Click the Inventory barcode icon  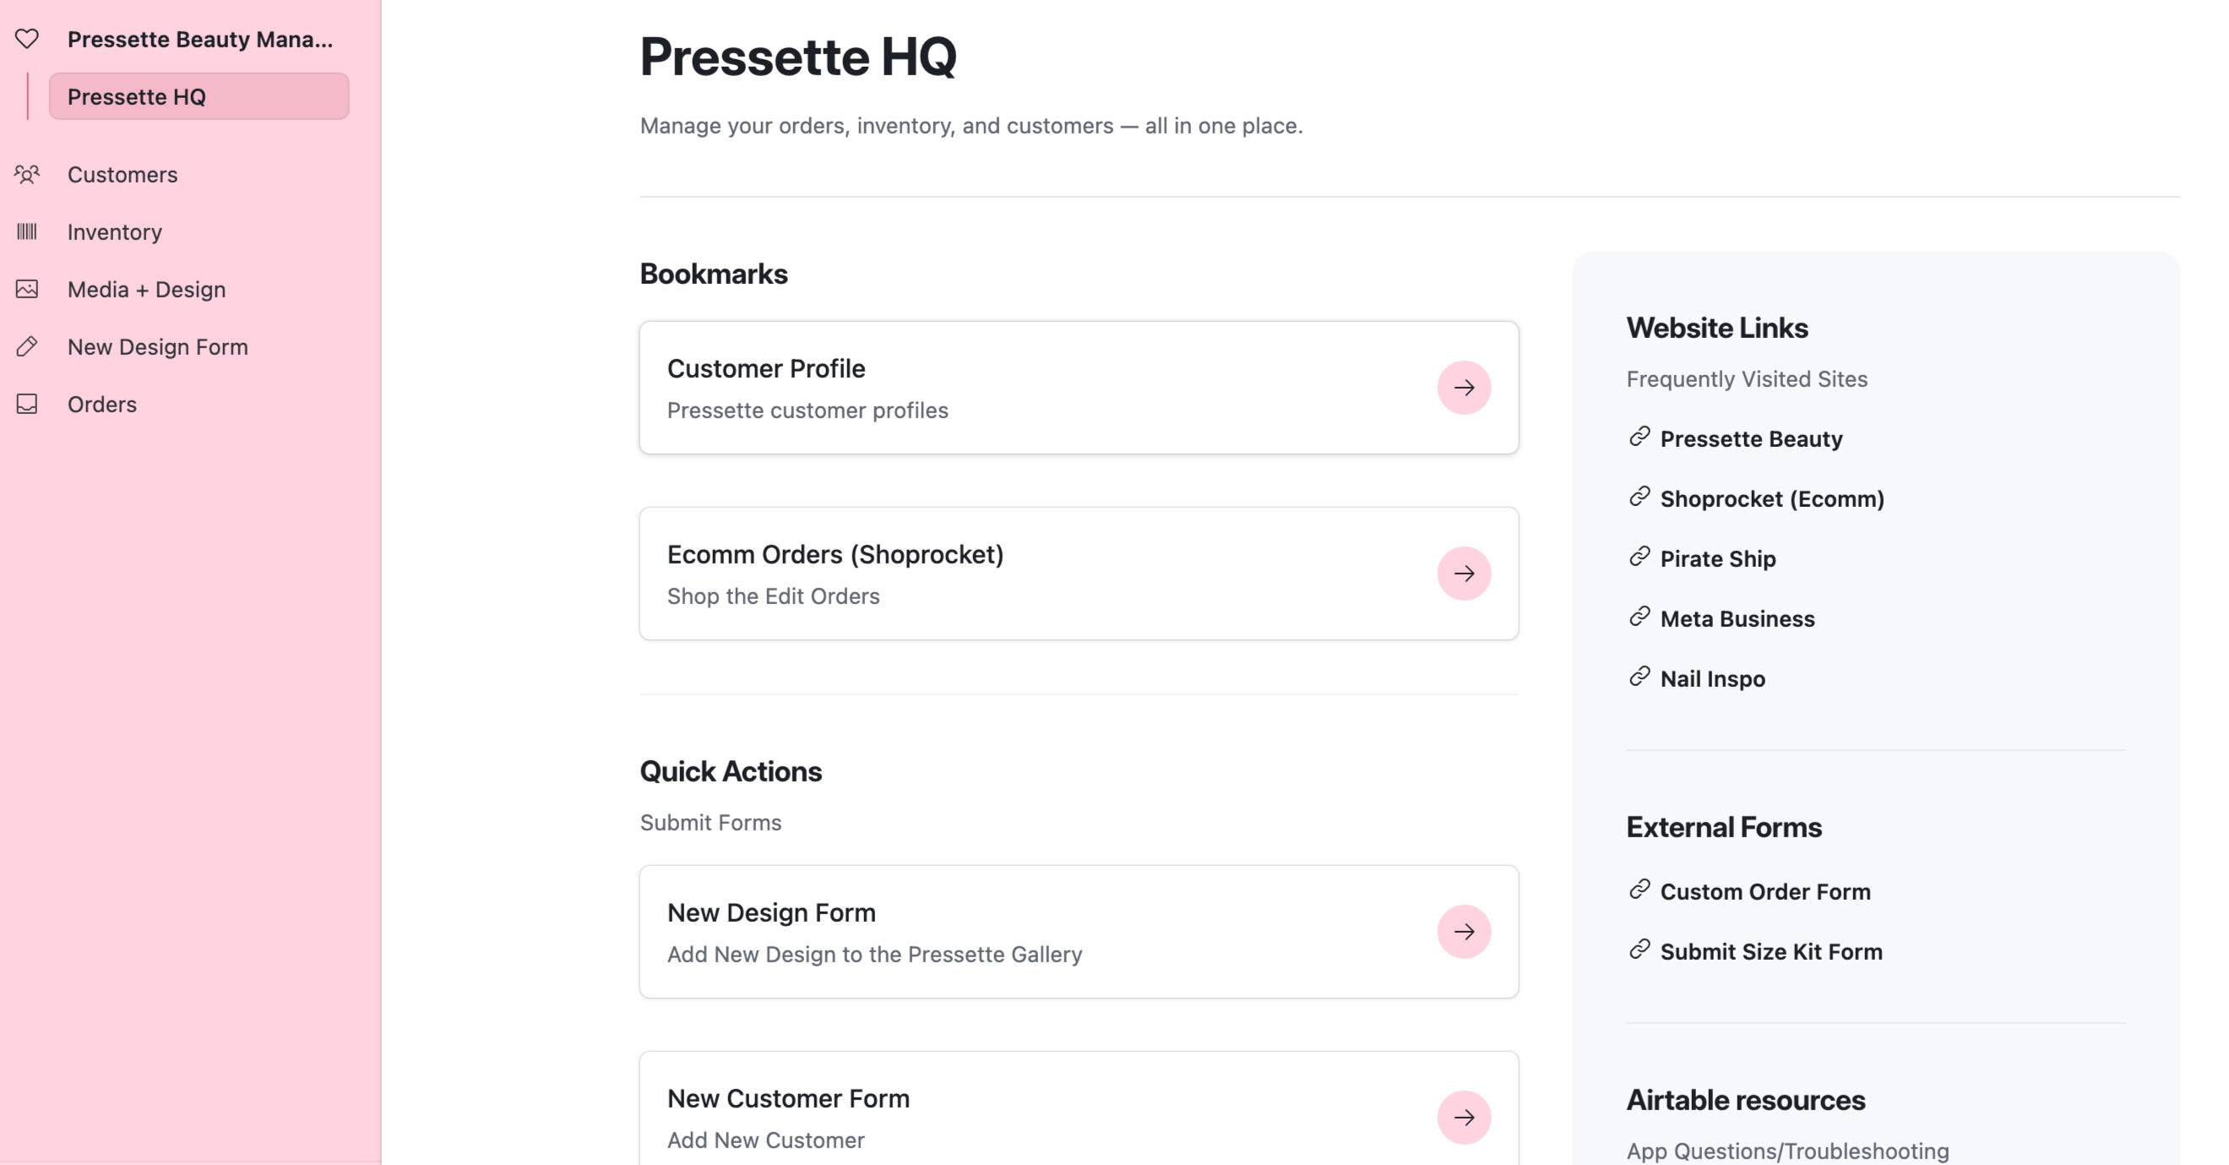tap(27, 232)
